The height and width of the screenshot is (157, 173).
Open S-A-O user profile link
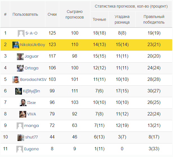click(31, 33)
